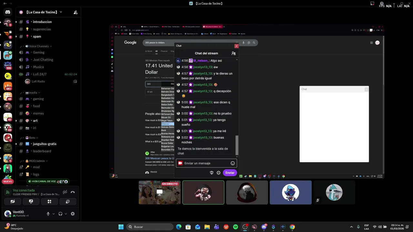Show hidden tray icons chevron

[351, 227]
